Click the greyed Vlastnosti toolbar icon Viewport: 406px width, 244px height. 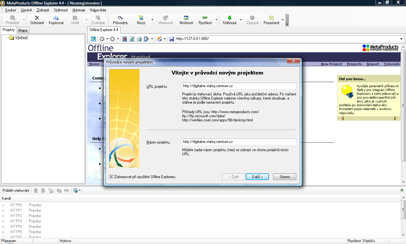(165, 18)
